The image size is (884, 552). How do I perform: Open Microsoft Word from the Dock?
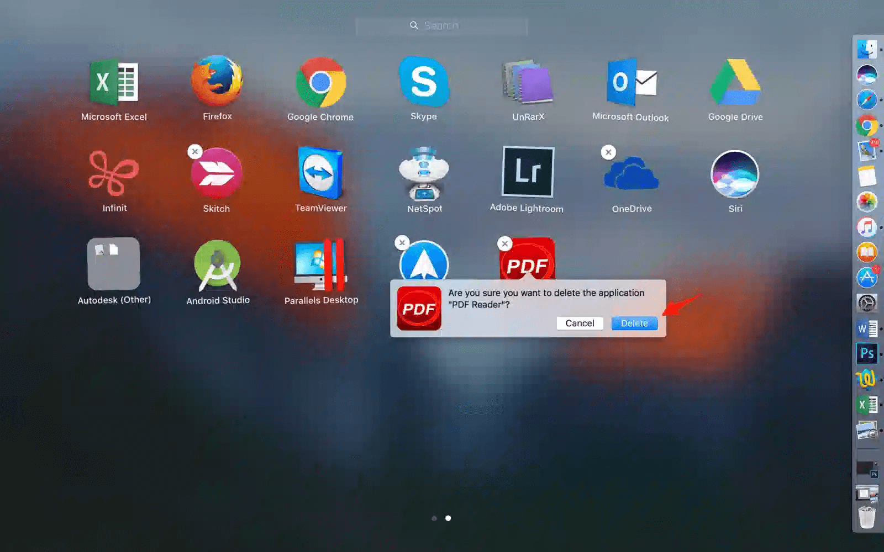tap(867, 328)
